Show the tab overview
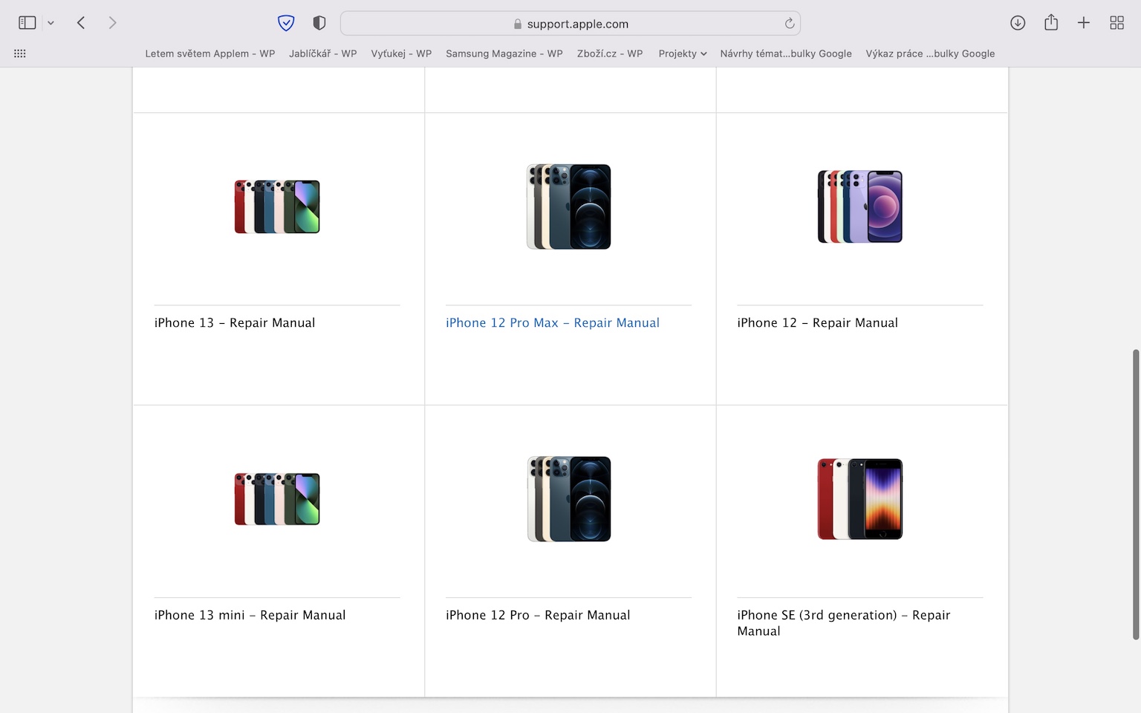1141x713 pixels. point(1116,23)
